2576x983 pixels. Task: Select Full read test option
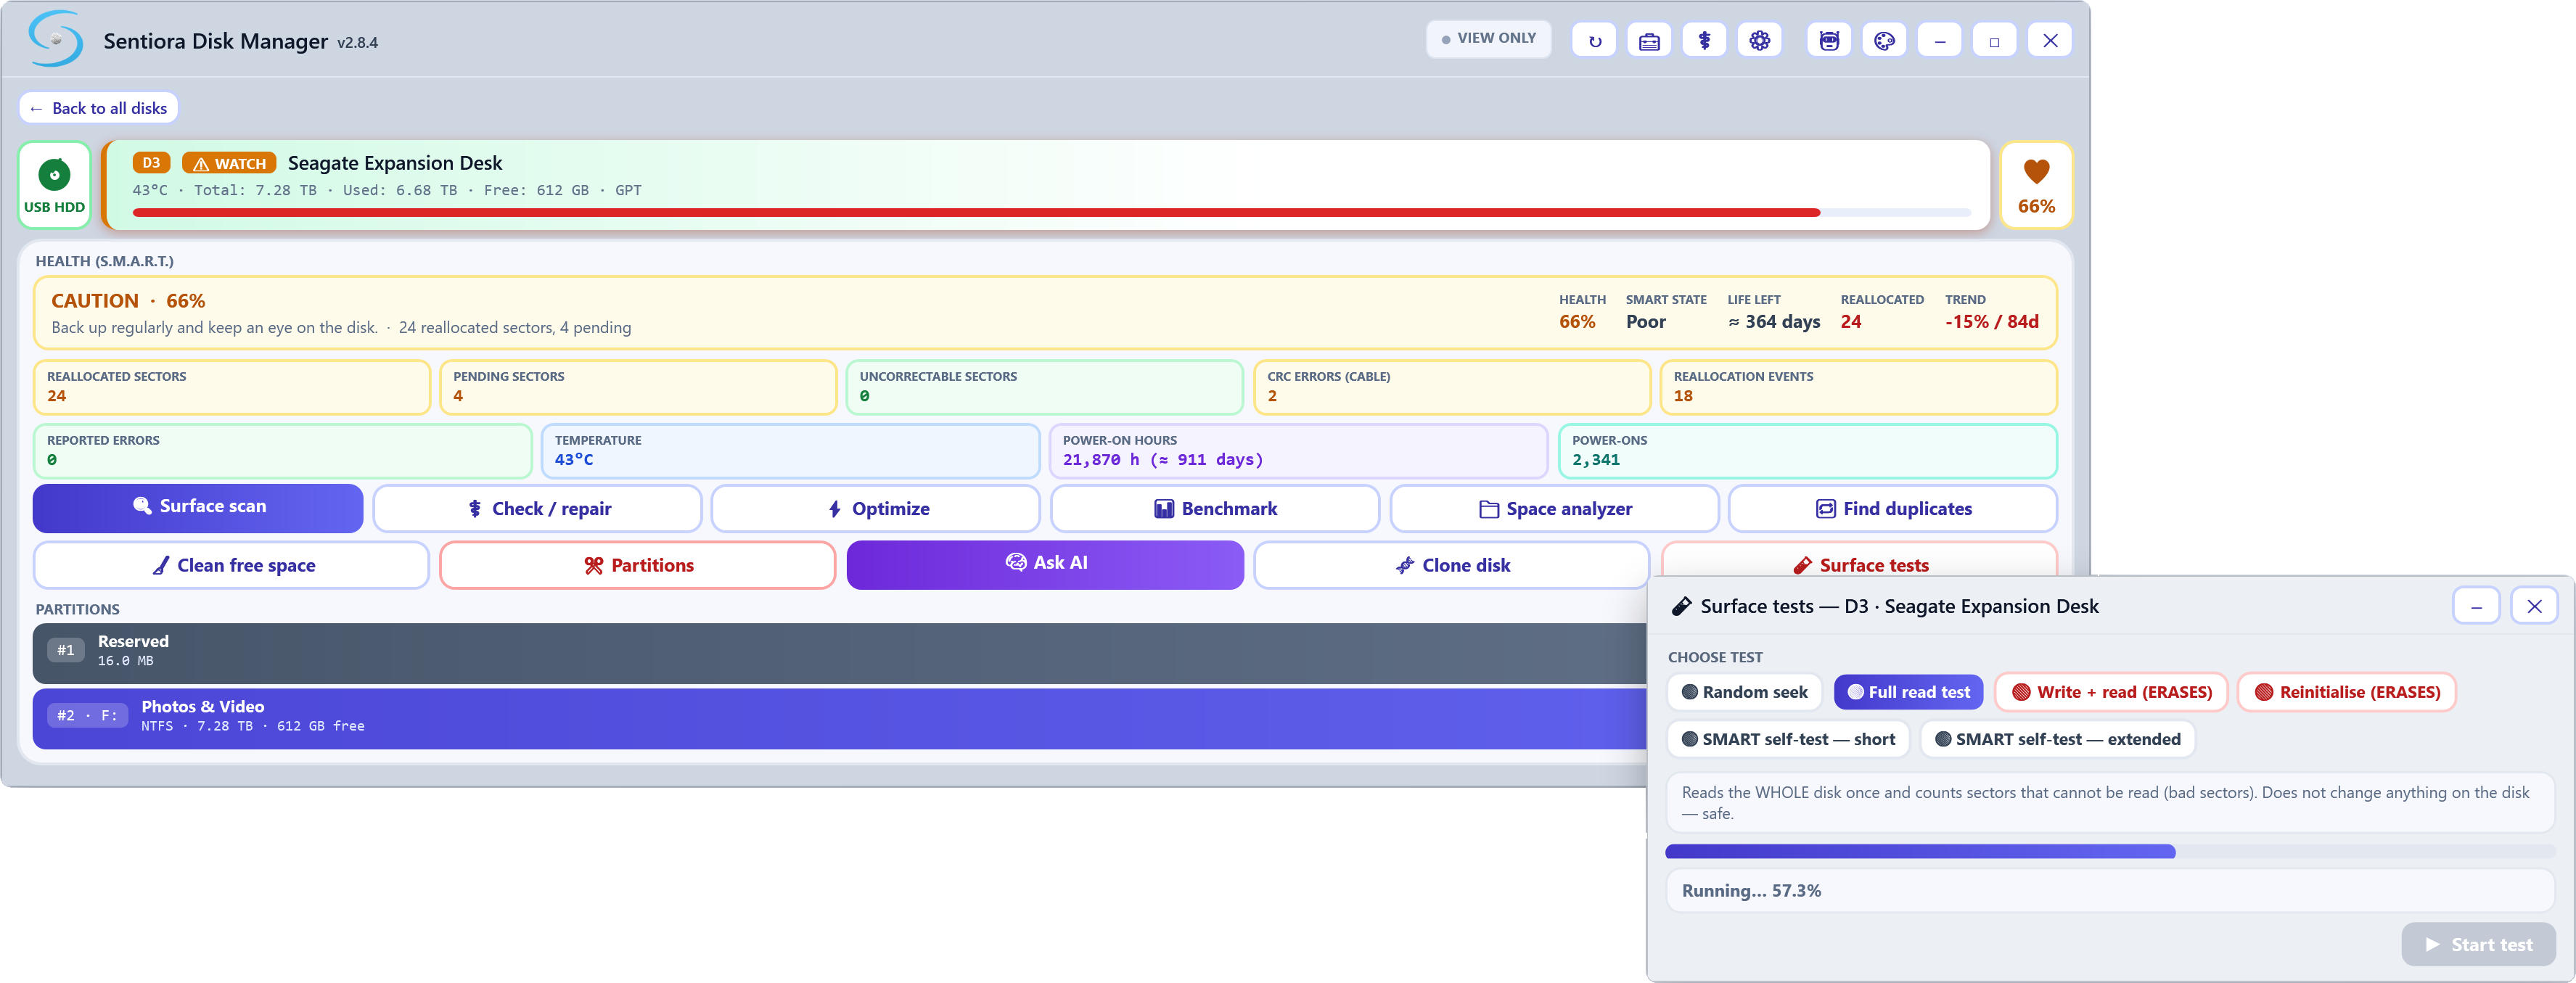1908,692
